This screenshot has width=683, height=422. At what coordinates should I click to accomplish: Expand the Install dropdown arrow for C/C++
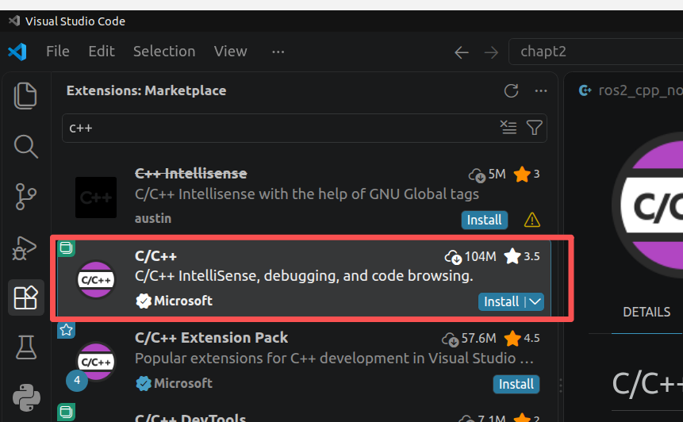[x=535, y=301]
